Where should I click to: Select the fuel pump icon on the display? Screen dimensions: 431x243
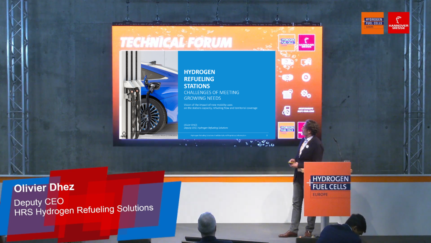(286, 110)
